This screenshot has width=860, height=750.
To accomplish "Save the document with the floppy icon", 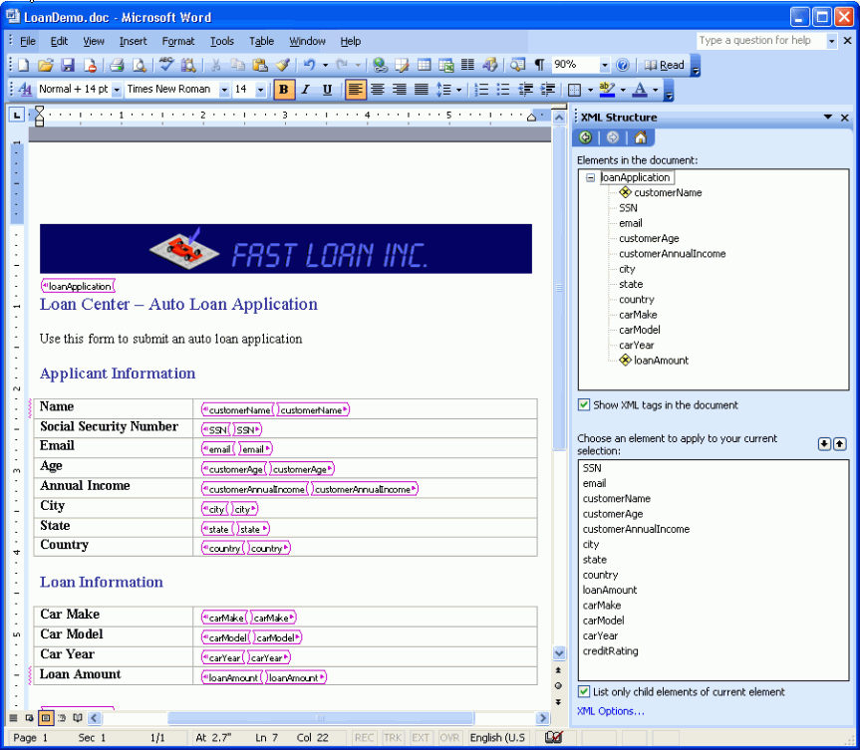I will coord(68,66).
